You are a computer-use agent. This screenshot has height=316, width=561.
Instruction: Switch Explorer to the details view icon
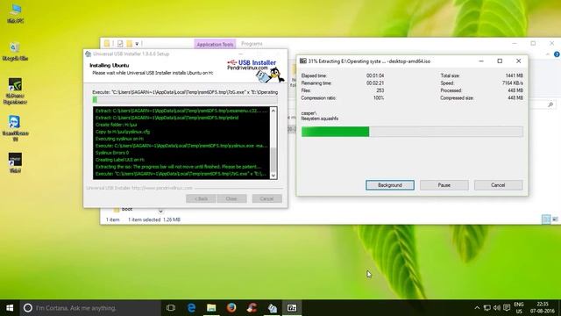point(546,219)
